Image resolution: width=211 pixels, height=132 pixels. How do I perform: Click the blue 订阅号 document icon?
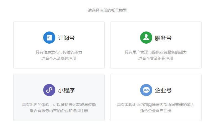(x=49, y=38)
